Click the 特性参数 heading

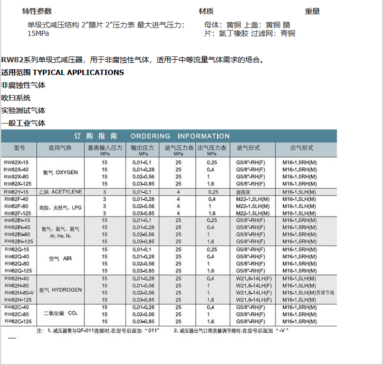click(37, 11)
